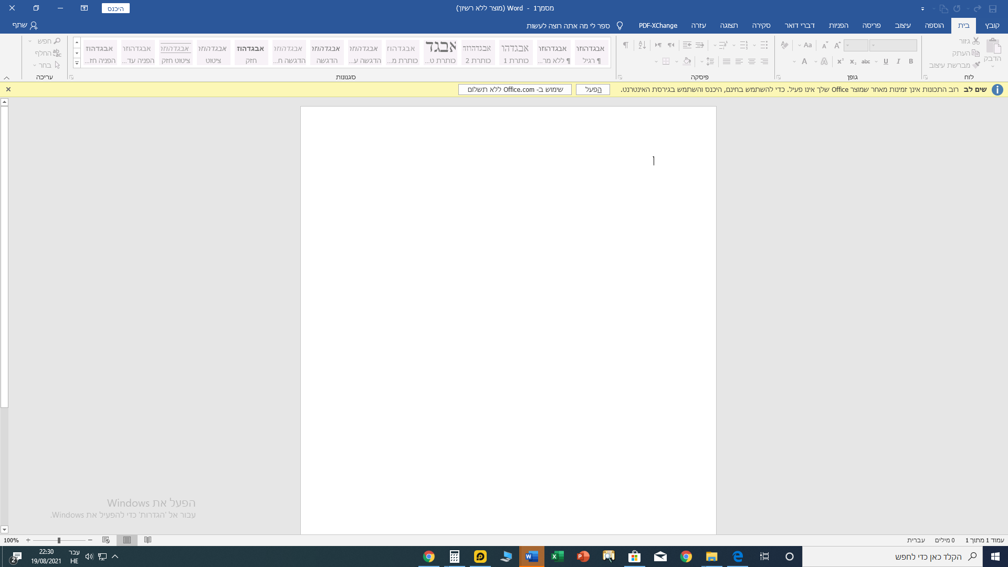Image resolution: width=1008 pixels, height=567 pixels.
Task: Open the Select (בחר) dropdown
Action: pyautogui.click(x=45, y=65)
